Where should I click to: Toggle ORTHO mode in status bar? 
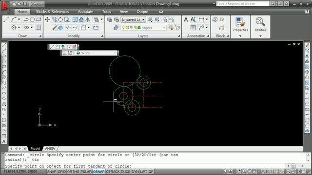pyautogui.click(x=73, y=172)
